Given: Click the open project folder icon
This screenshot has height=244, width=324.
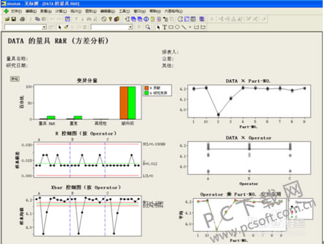Looking at the screenshot, I should (x=8, y=19).
